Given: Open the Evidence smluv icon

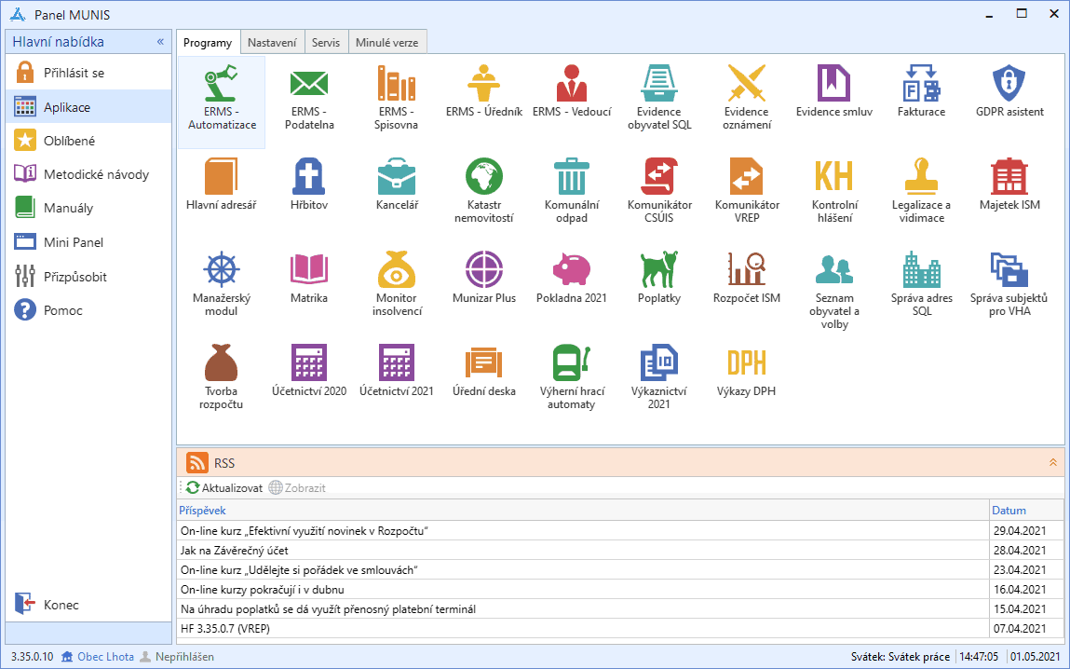Looking at the screenshot, I should [833, 84].
